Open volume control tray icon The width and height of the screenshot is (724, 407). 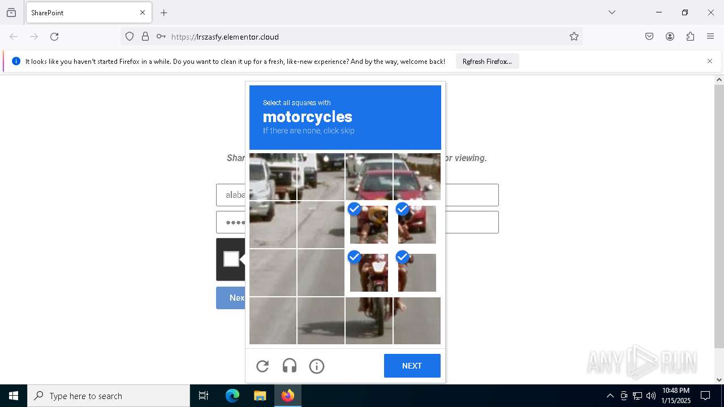[651, 396]
